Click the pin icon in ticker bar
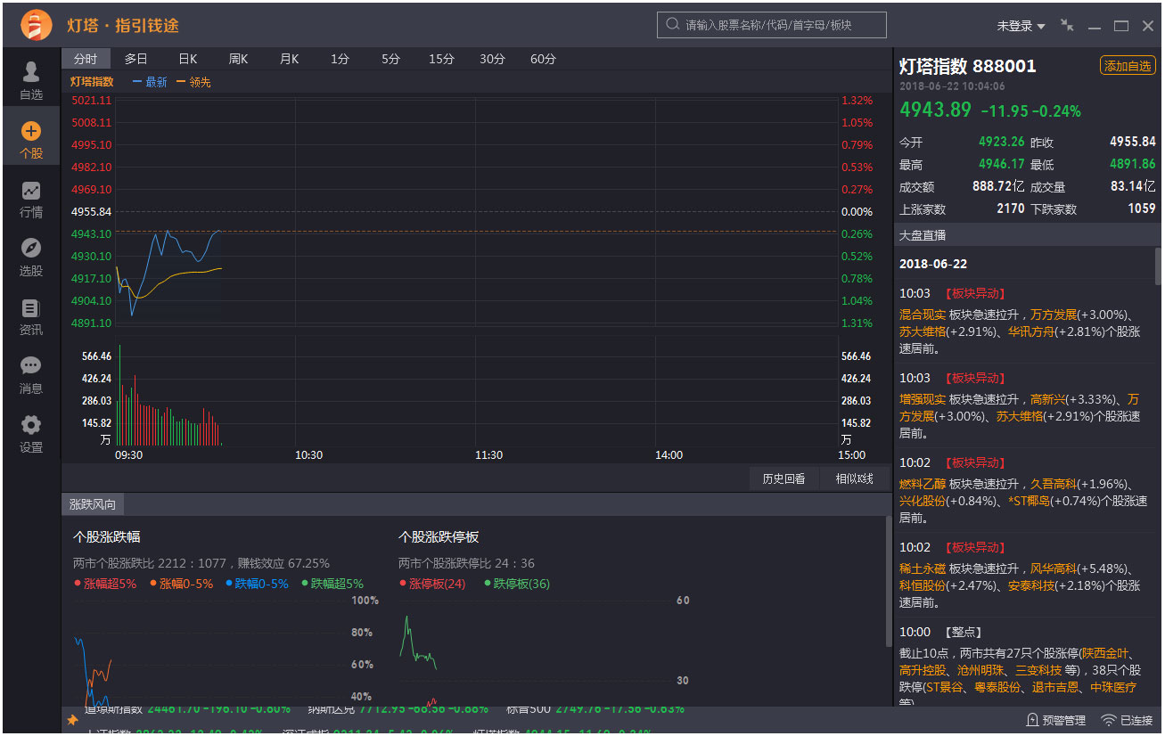Screen dimensions: 1165x736 click(72, 720)
